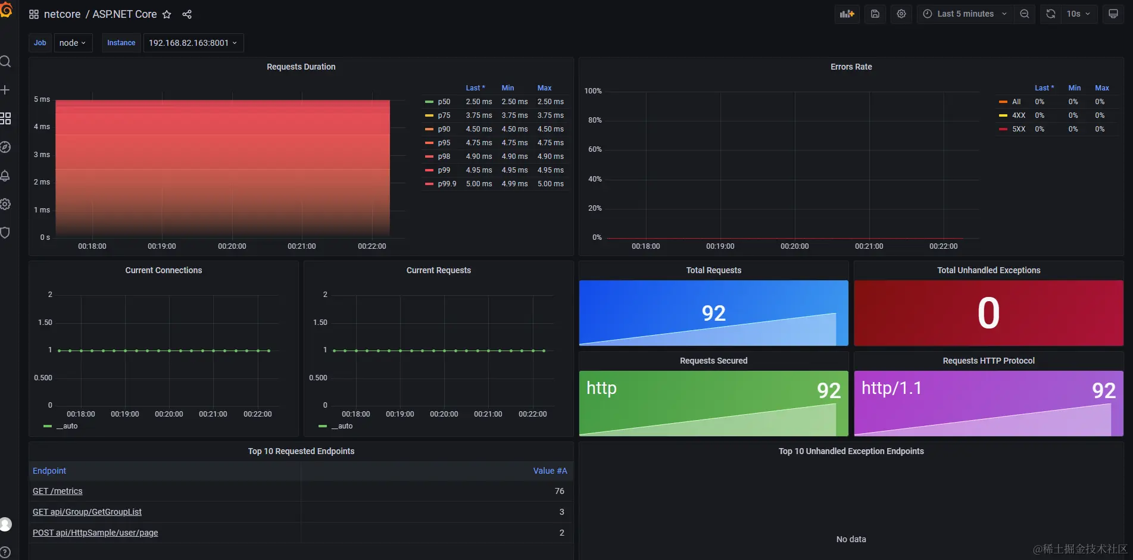Sort table by Value #A column header
1133x560 pixels.
tap(550, 471)
